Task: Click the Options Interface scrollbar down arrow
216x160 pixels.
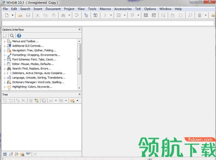Action: click(x=79, y=88)
